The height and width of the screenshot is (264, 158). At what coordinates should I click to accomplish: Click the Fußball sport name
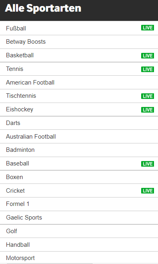pos(16,28)
